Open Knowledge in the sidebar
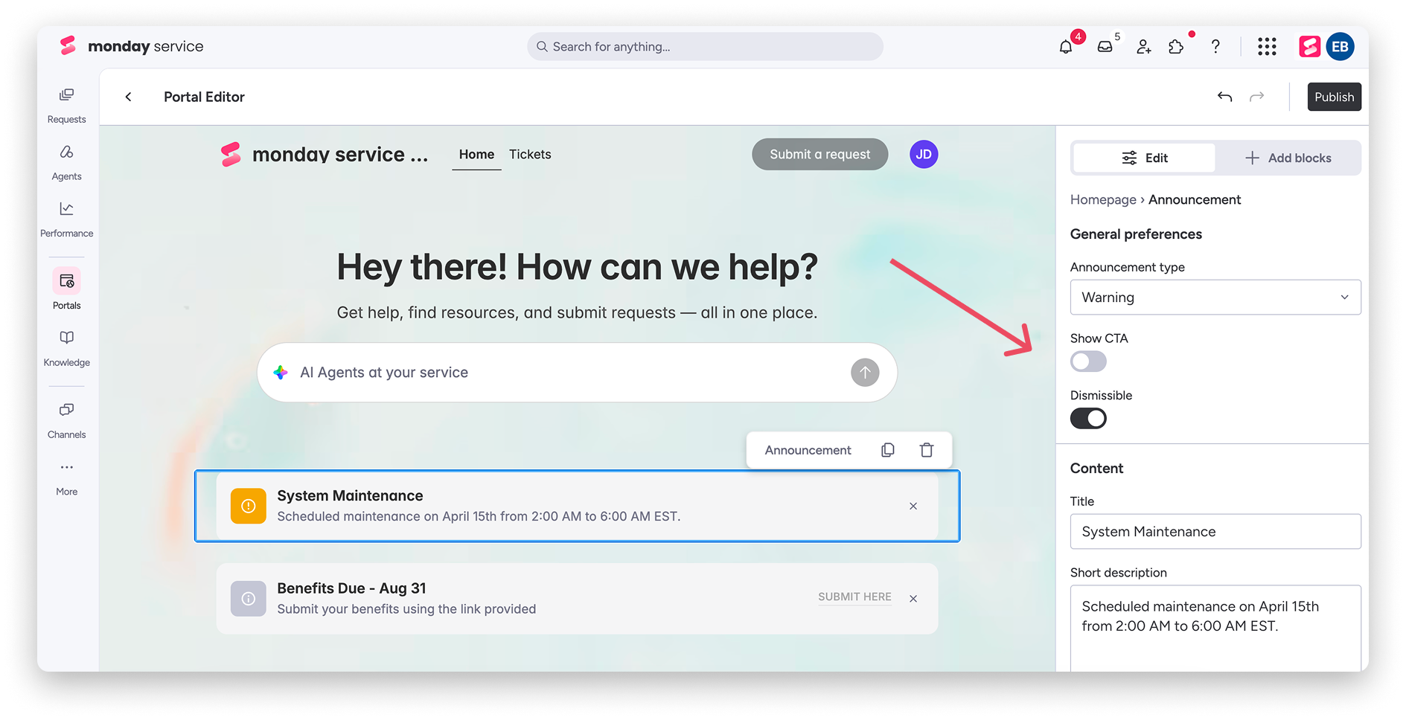1406x720 pixels. [x=67, y=349]
